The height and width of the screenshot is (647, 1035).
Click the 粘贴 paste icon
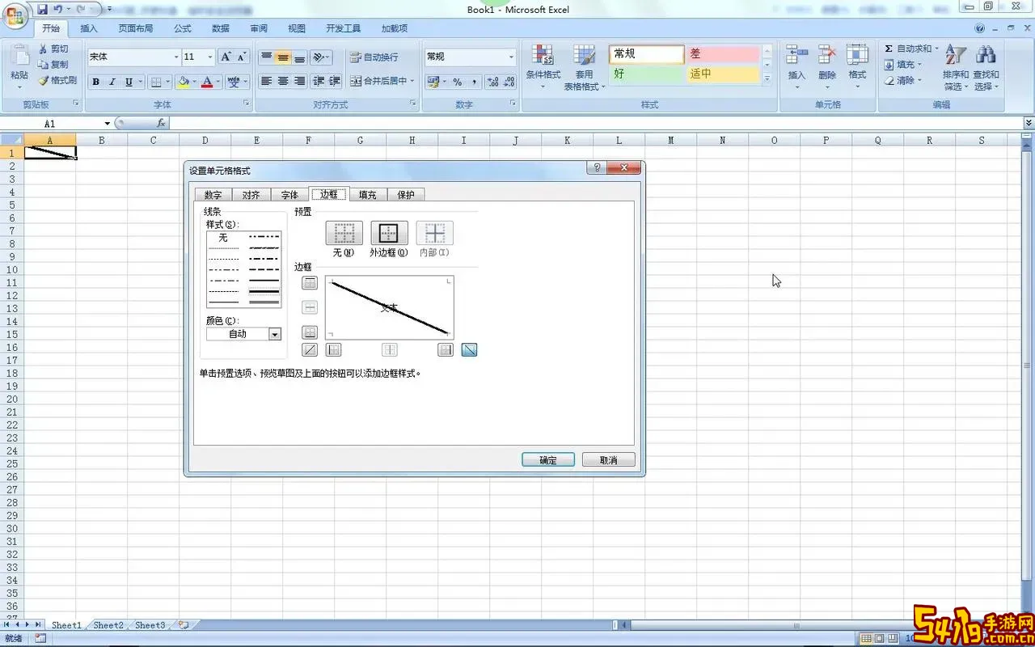[19, 57]
